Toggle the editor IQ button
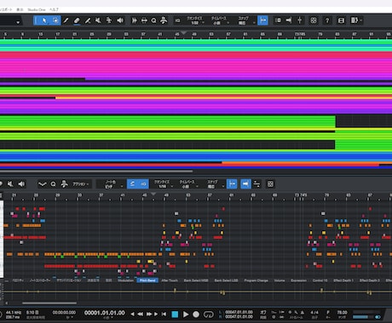 click(143, 184)
